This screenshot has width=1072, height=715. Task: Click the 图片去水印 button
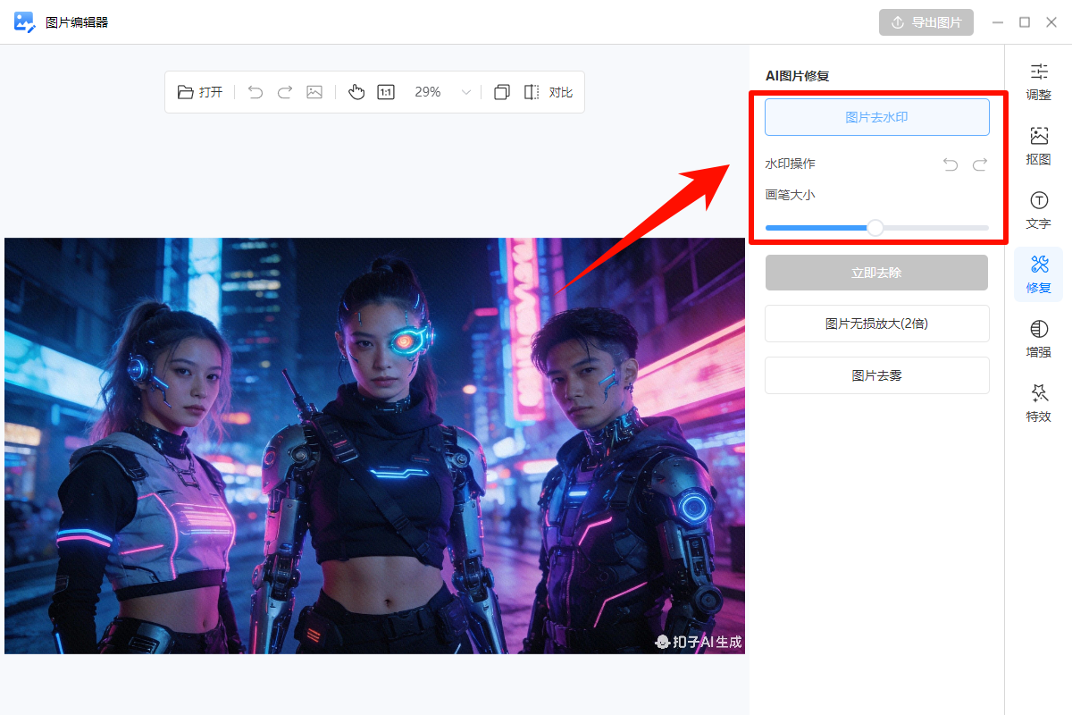[x=876, y=117]
